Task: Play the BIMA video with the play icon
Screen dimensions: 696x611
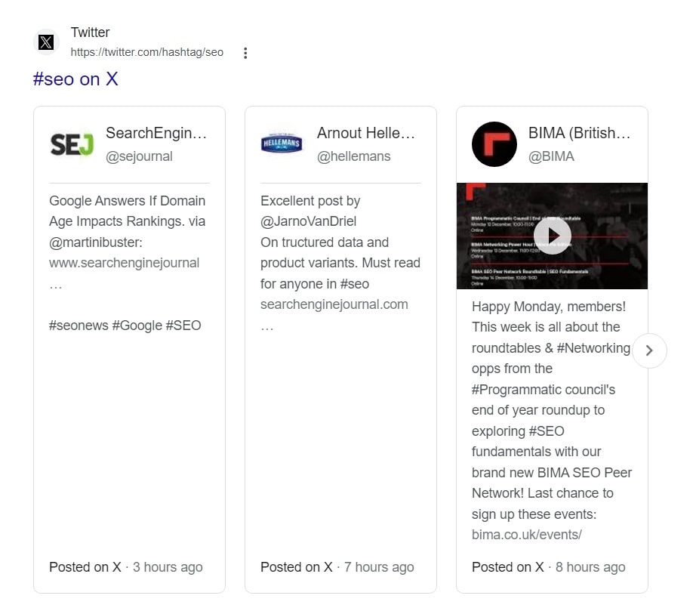Action: coord(552,235)
